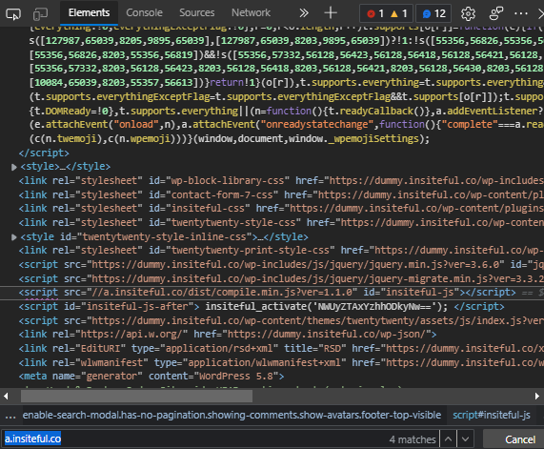The image size is (544, 449).
Task: Select the twentytwenty index.js script node
Action: 281,320
